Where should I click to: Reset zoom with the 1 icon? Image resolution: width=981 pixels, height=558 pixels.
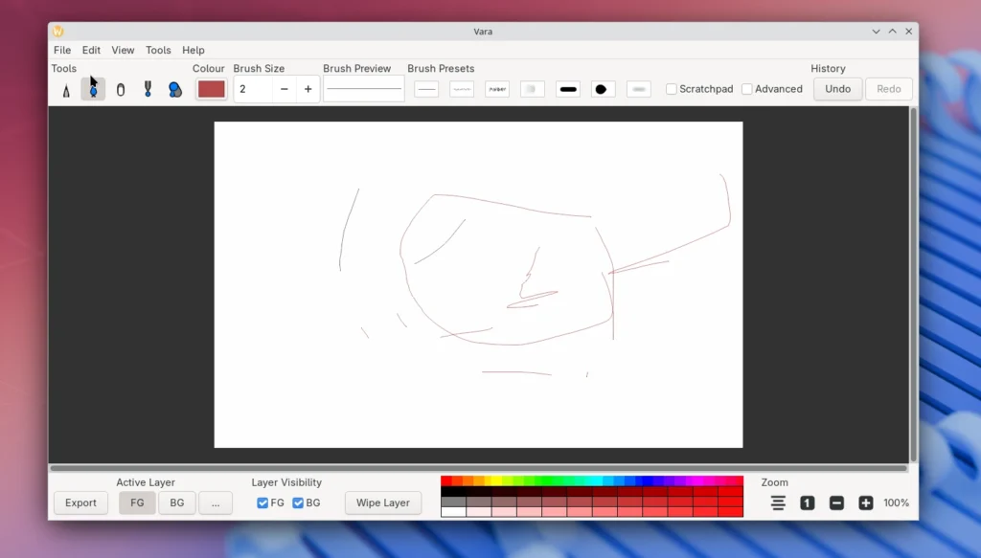pyautogui.click(x=808, y=503)
